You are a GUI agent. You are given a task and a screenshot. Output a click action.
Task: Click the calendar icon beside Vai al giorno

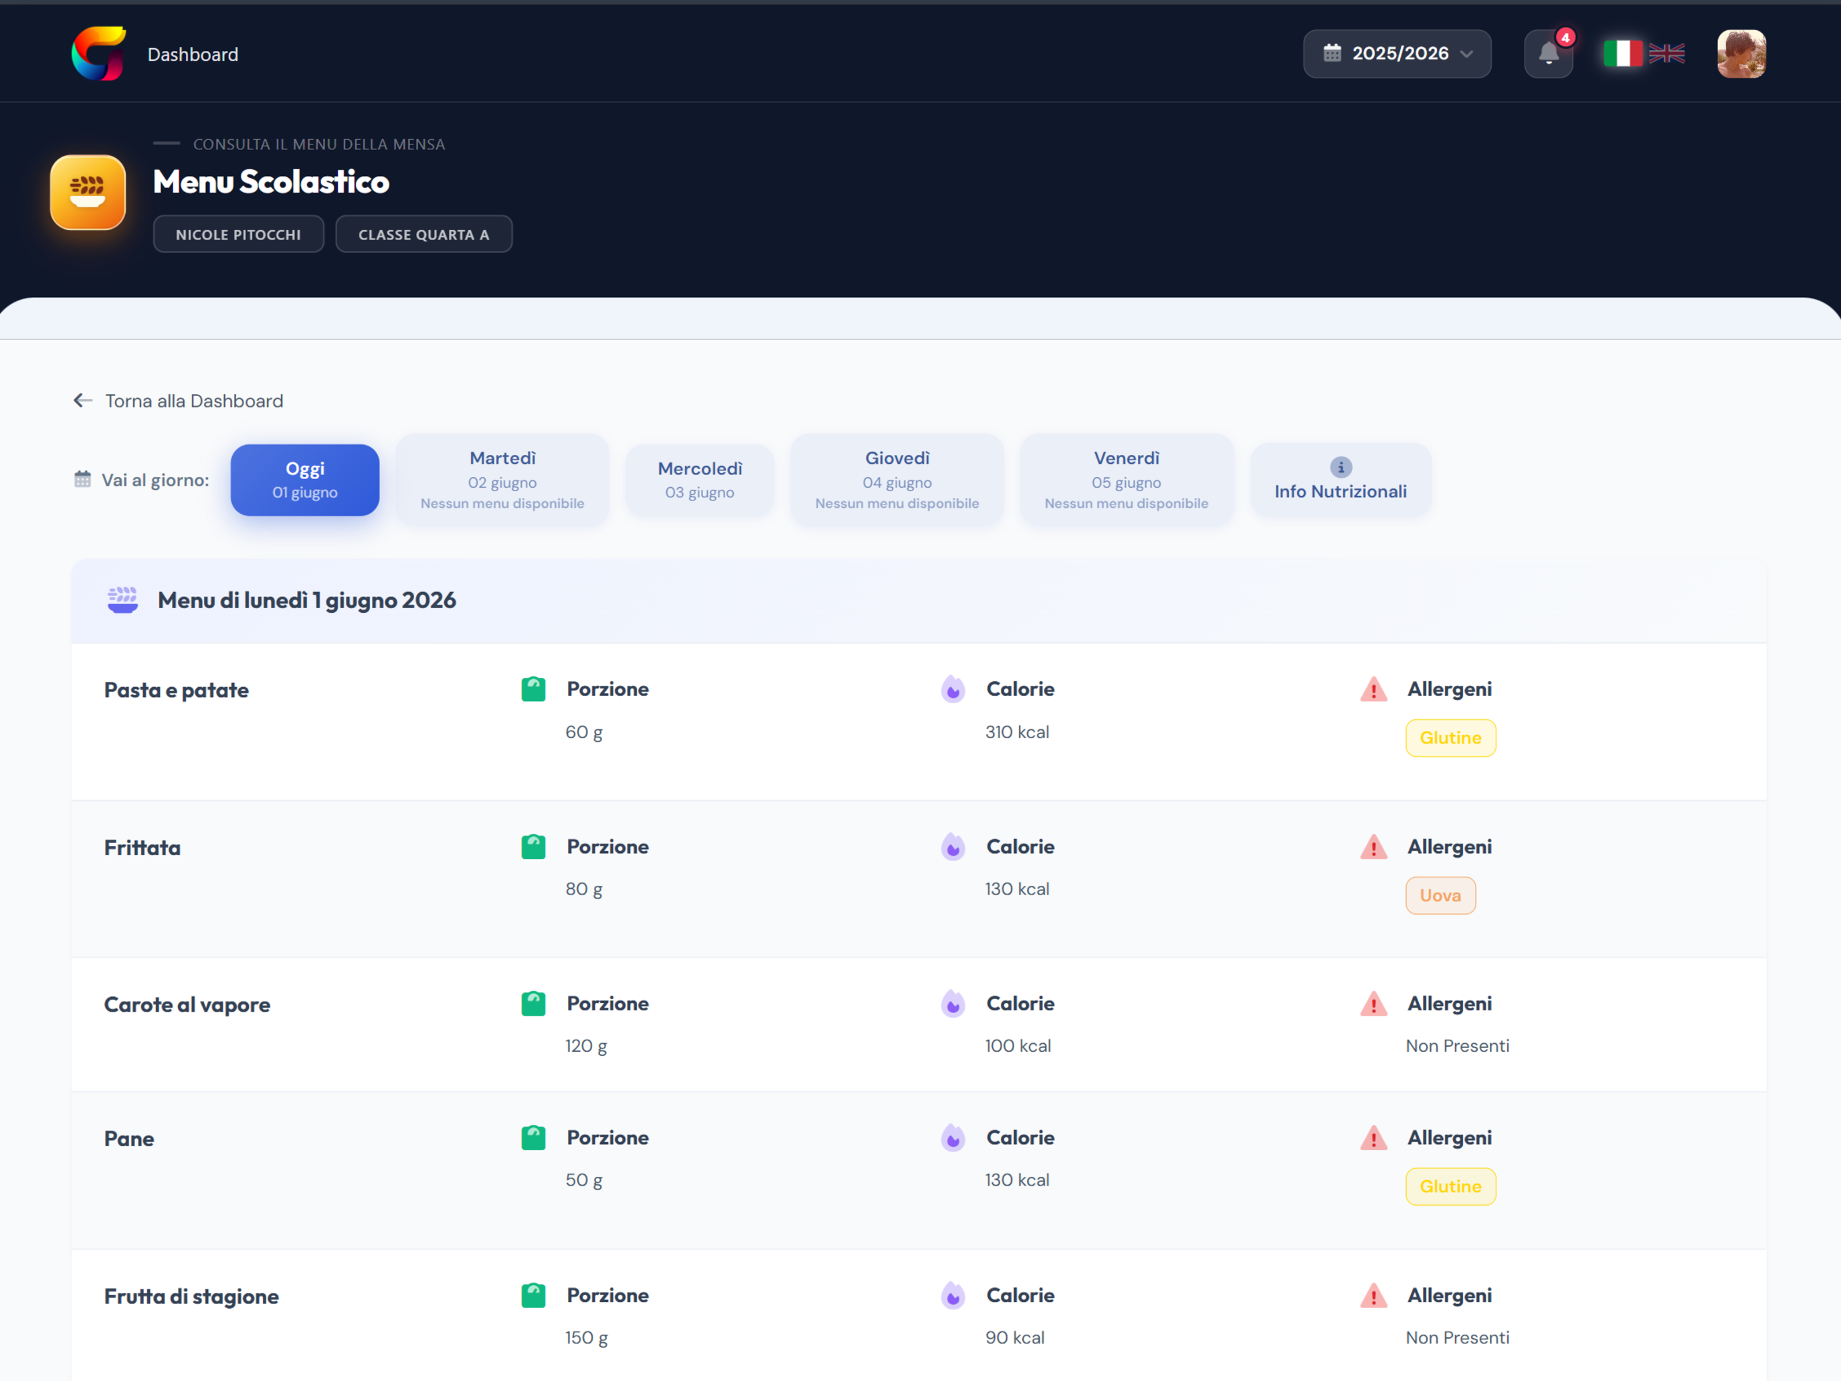[x=82, y=480]
